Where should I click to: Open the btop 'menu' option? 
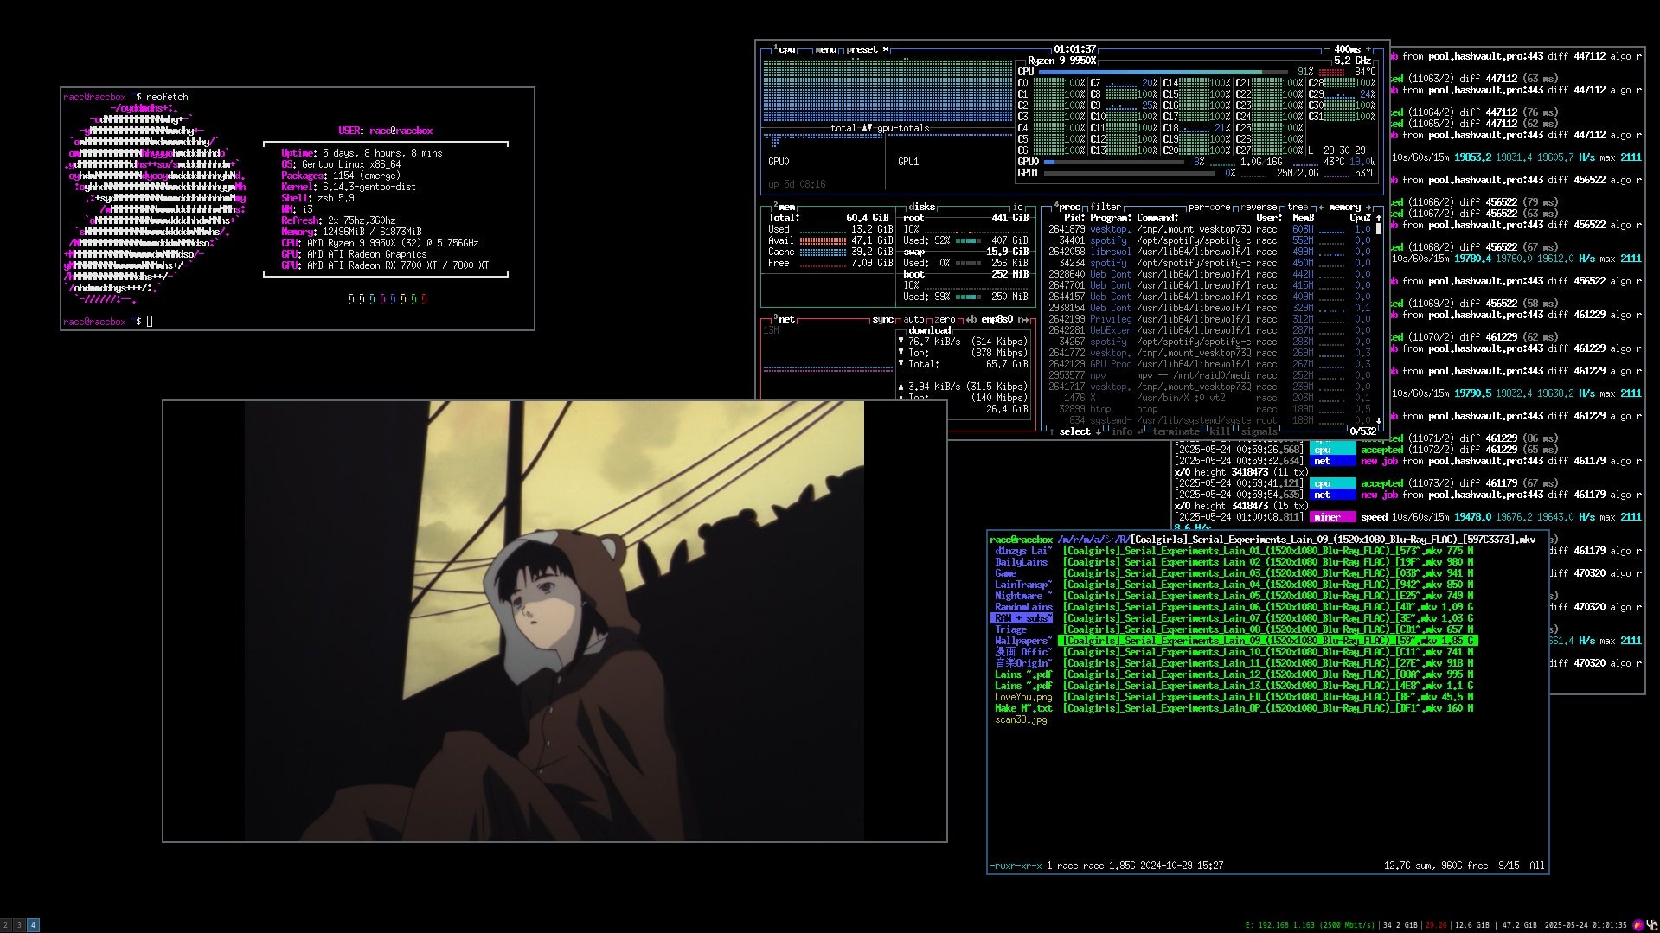pyautogui.click(x=825, y=49)
